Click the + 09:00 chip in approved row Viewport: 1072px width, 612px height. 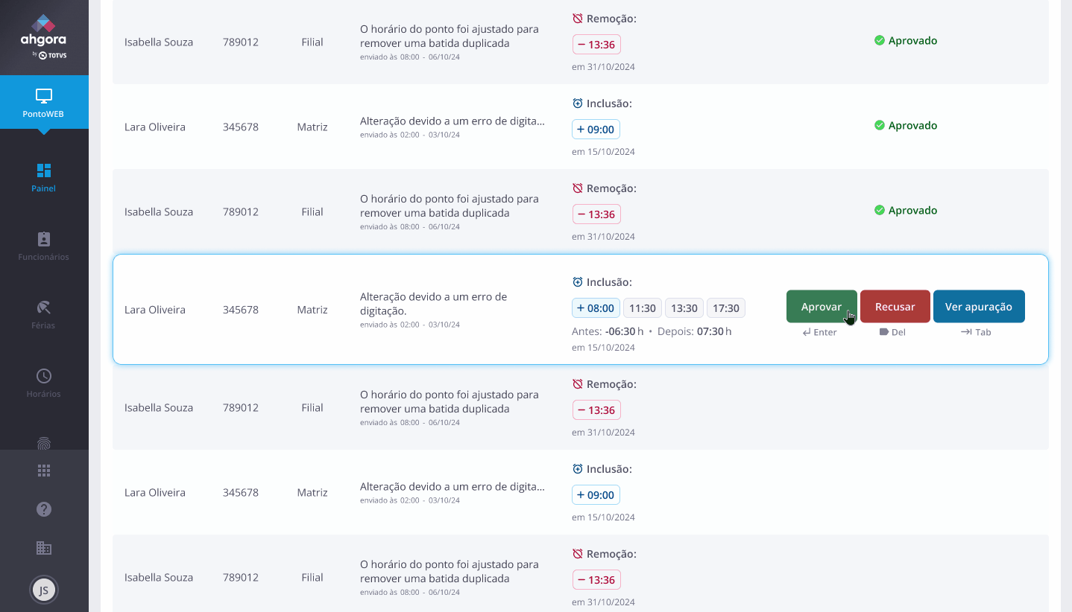pos(596,130)
